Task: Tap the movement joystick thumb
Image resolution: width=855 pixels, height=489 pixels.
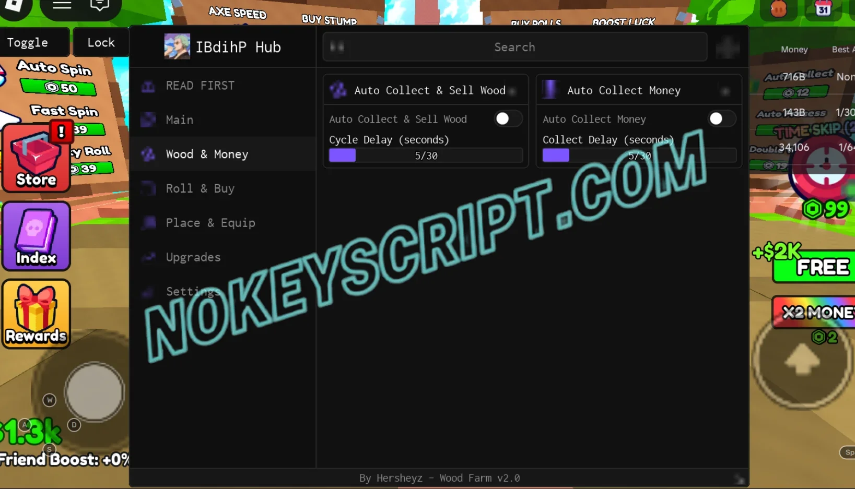Action: [x=94, y=392]
